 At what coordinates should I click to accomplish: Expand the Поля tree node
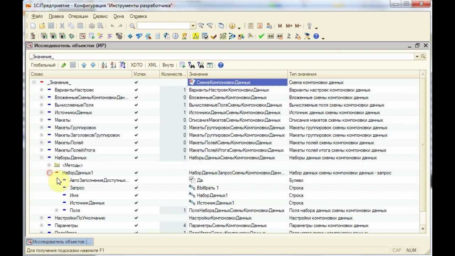pyautogui.click(x=57, y=210)
